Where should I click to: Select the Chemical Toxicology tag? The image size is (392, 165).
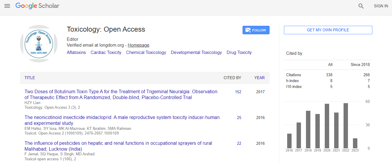coord(146,52)
